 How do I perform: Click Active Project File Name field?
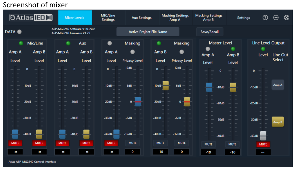[x=148, y=32]
